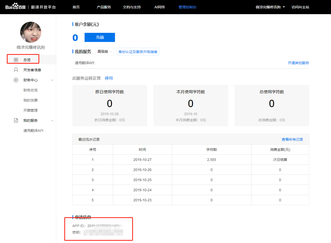
Task: Click 停用 to disable the service
Action: 109,78
